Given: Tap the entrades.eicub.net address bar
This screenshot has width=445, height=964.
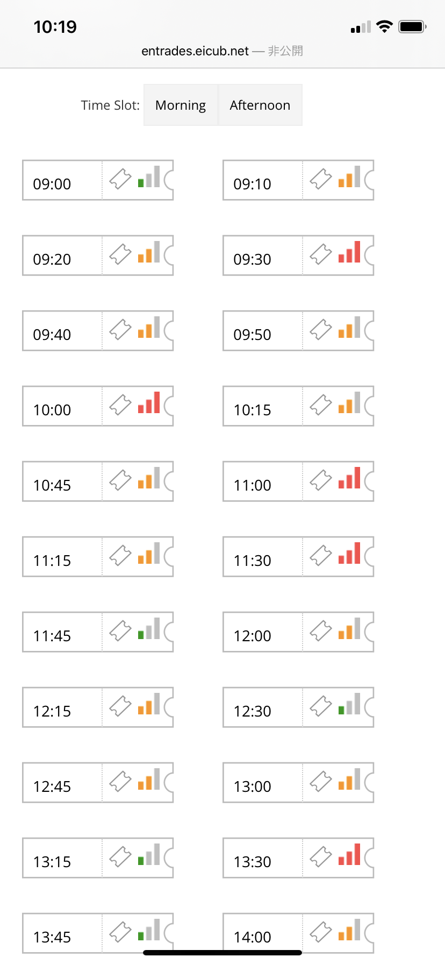Looking at the screenshot, I should (x=222, y=51).
